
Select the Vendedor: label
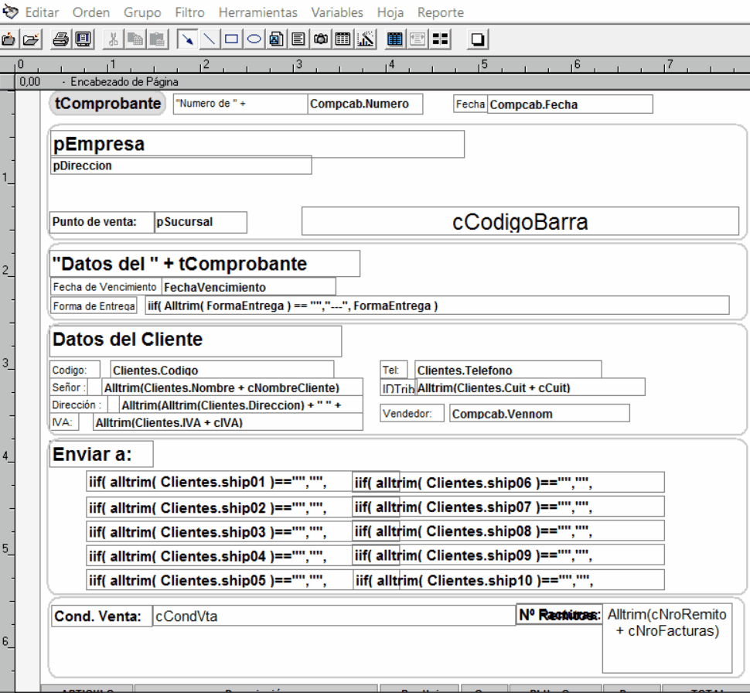pos(412,414)
